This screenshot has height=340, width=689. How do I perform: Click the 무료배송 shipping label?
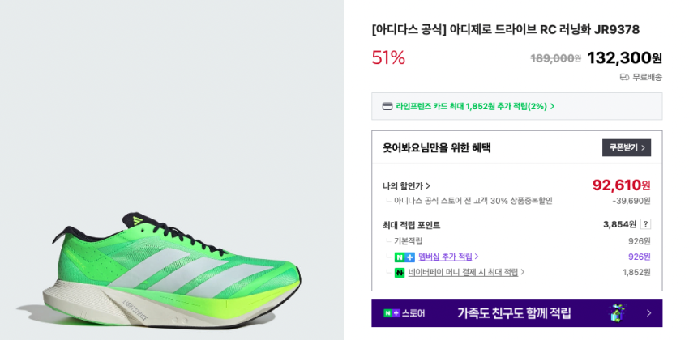(x=647, y=77)
